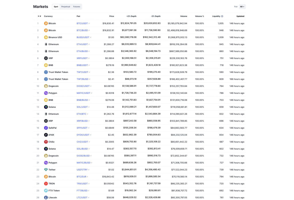Image resolution: width=294 pixels, height=200 pixels.
Task: Sort the table by Volume column header
Action: 183,16
